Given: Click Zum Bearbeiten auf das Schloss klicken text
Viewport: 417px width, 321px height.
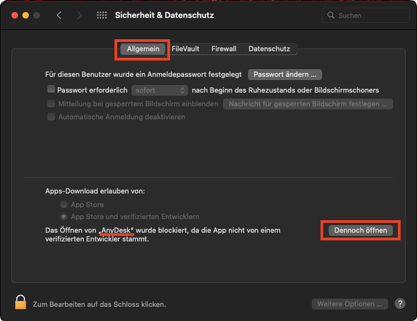Looking at the screenshot, I should click(x=99, y=304).
